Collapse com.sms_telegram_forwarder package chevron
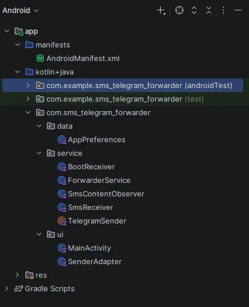 click(28, 112)
